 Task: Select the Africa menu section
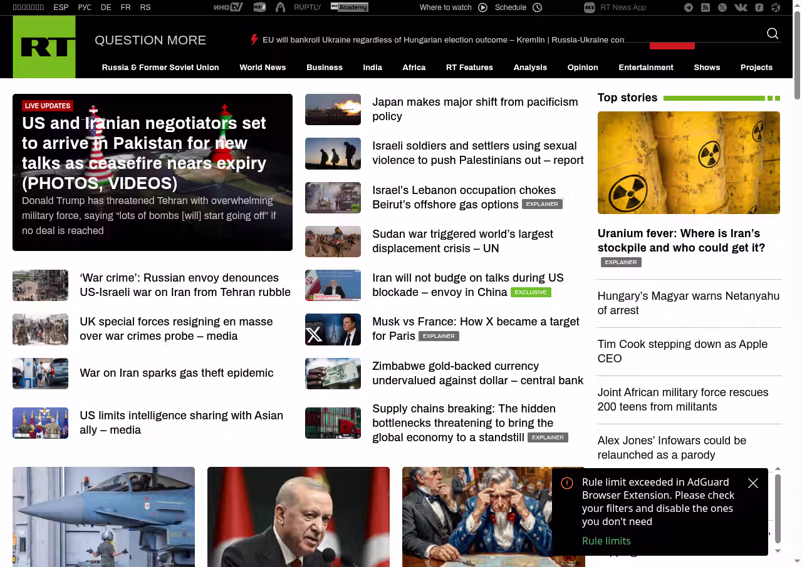pyautogui.click(x=414, y=68)
